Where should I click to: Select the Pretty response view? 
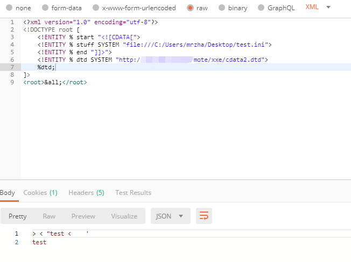pos(17,216)
